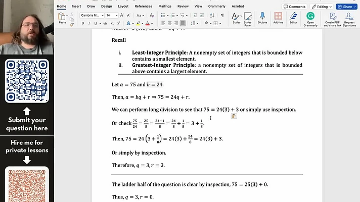
Task: Click the paste options clipboard in the document
Action: (x=234, y=116)
